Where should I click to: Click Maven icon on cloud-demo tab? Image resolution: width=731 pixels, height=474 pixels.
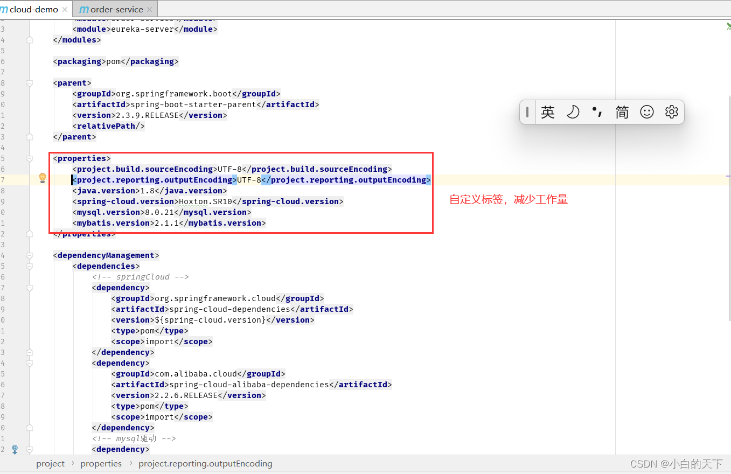(4, 10)
